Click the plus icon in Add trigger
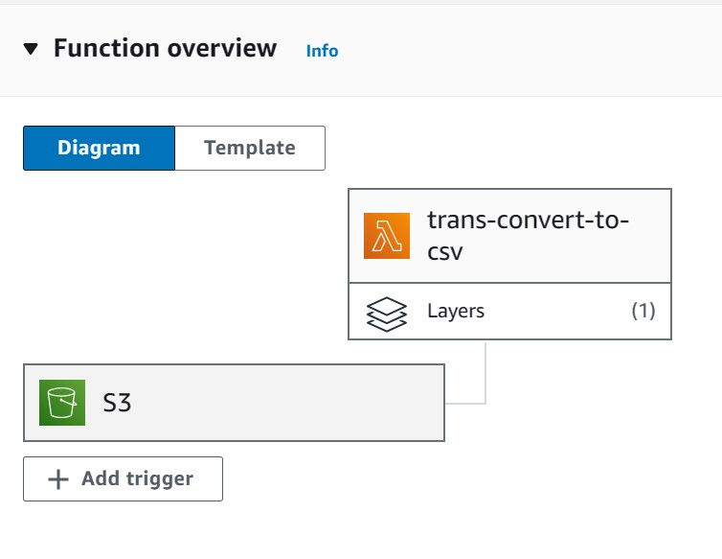 [x=58, y=479]
